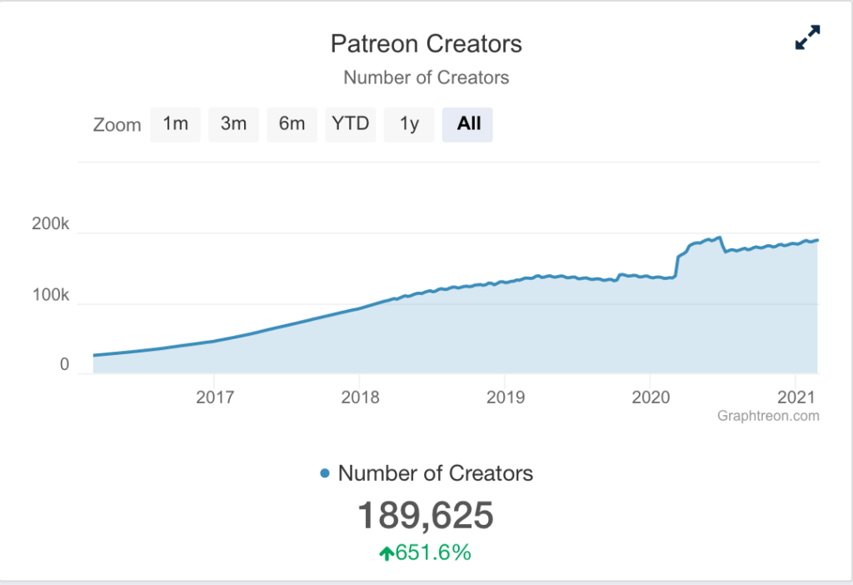Click the 189,625 creators total figure
This screenshot has height=585, width=853.
click(x=426, y=515)
